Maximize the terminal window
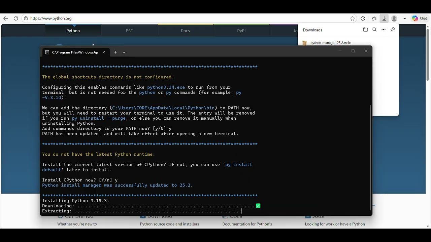 [x=353, y=51]
